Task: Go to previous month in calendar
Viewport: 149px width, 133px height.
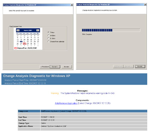Action: (18, 30)
